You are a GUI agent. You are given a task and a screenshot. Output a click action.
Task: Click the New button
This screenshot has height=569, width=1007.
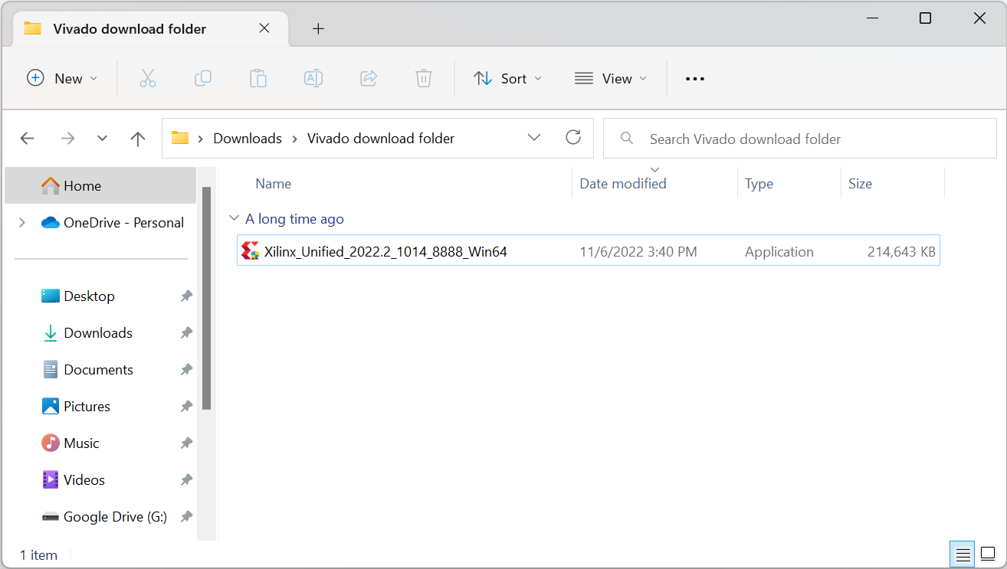(x=62, y=78)
